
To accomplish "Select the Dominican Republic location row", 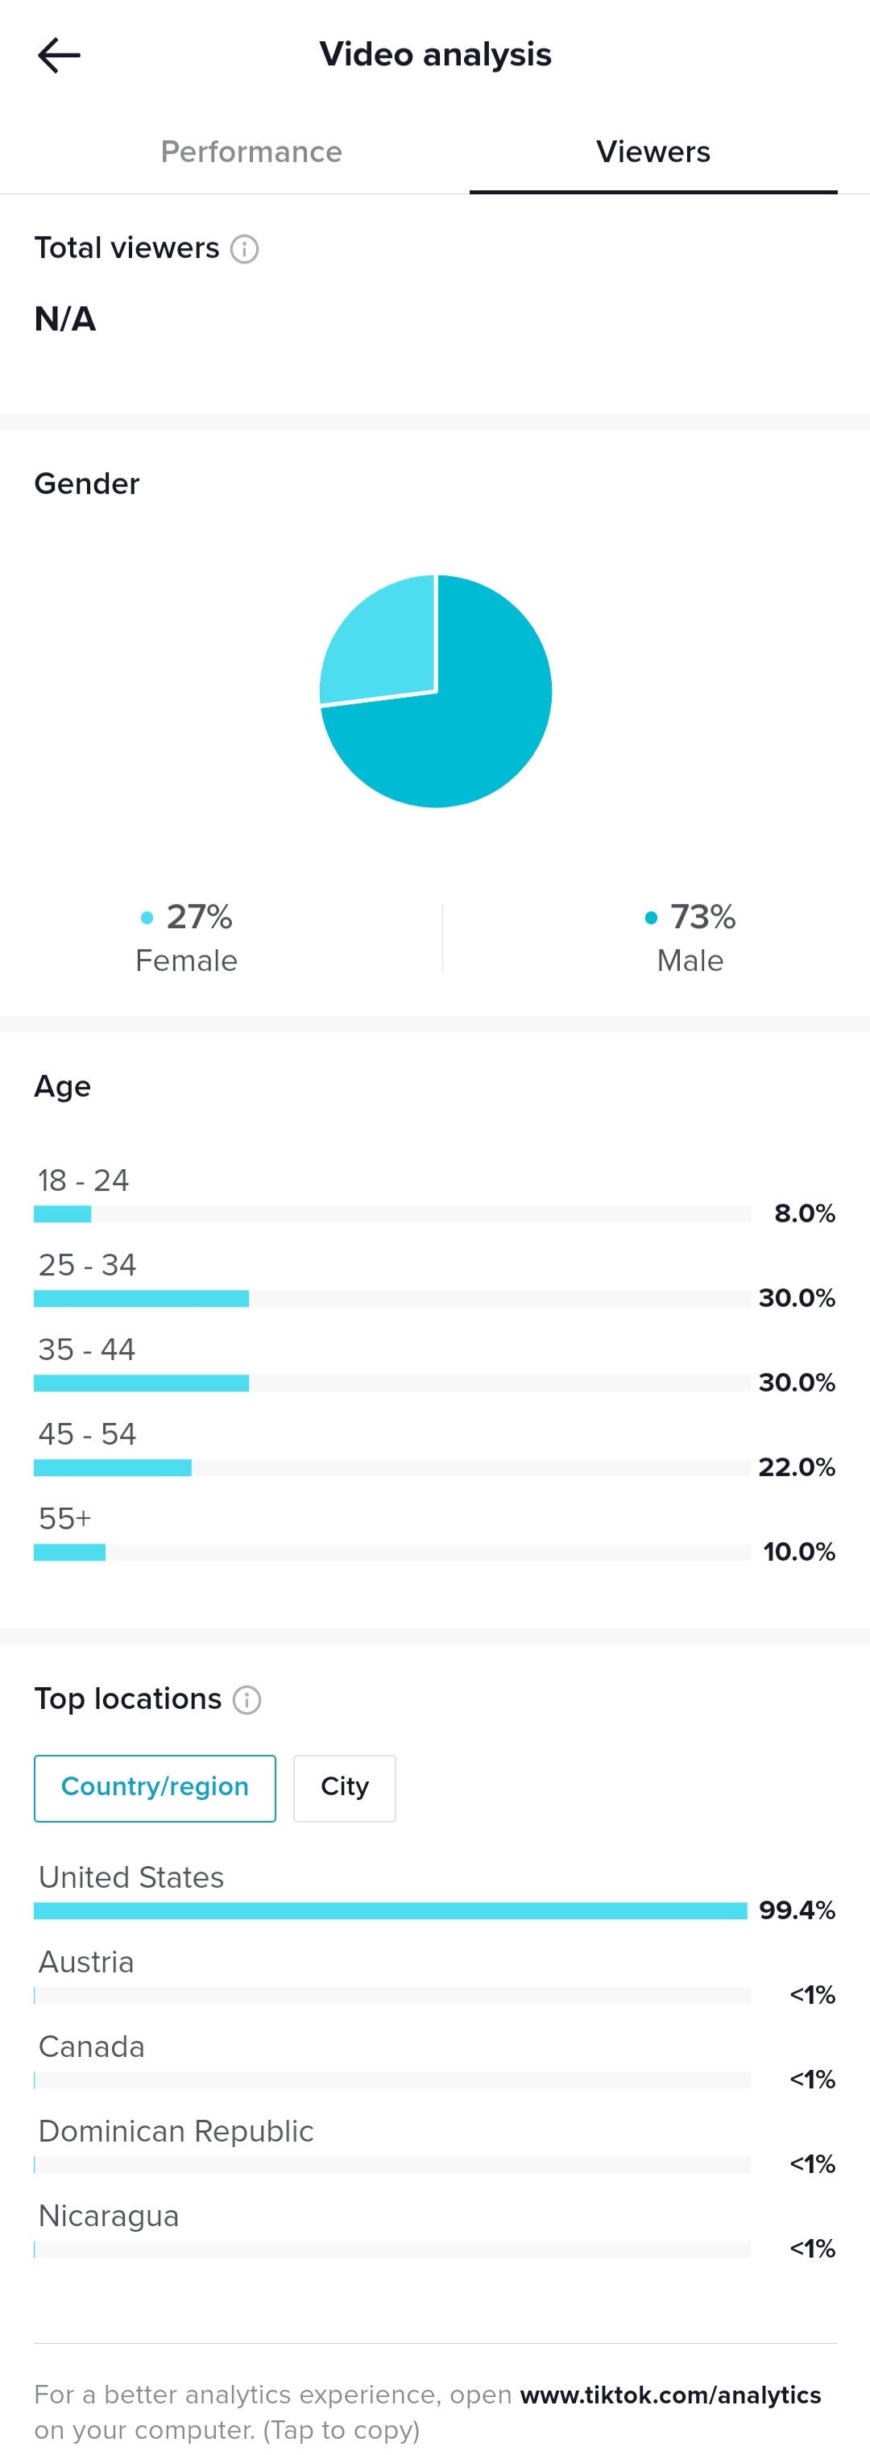I will click(434, 2147).
